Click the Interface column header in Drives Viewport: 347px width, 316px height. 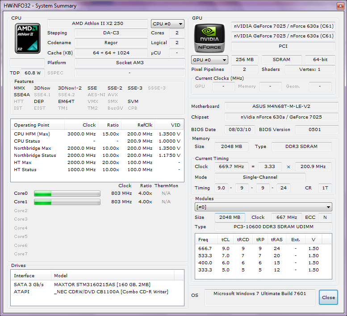pos(31,275)
